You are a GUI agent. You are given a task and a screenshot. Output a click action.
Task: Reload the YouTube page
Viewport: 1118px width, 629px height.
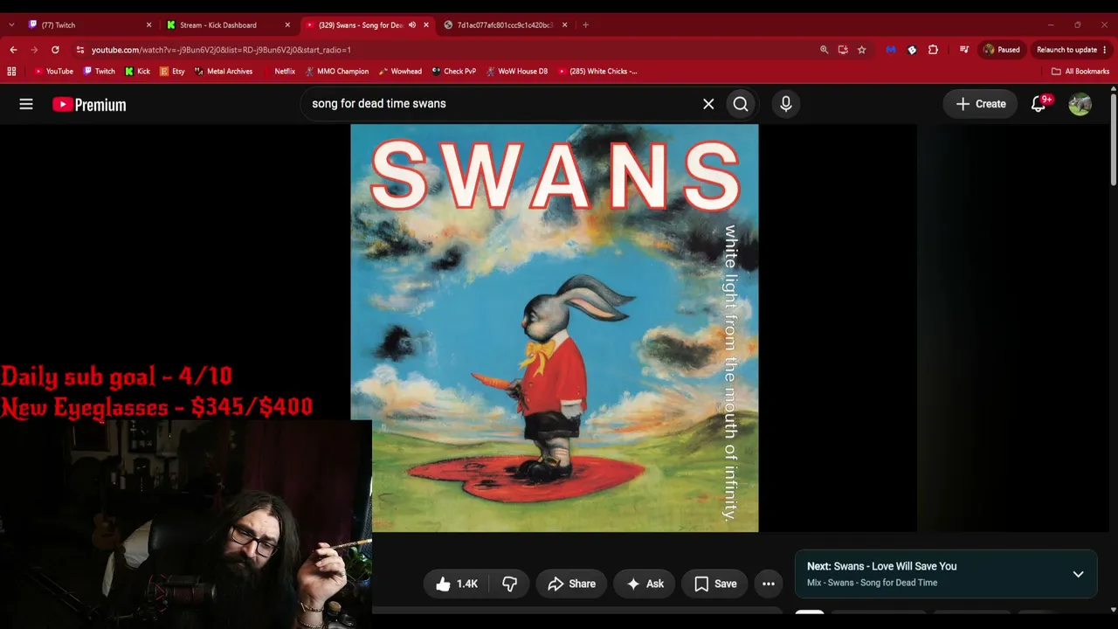pyautogui.click(x=55, y=50)
